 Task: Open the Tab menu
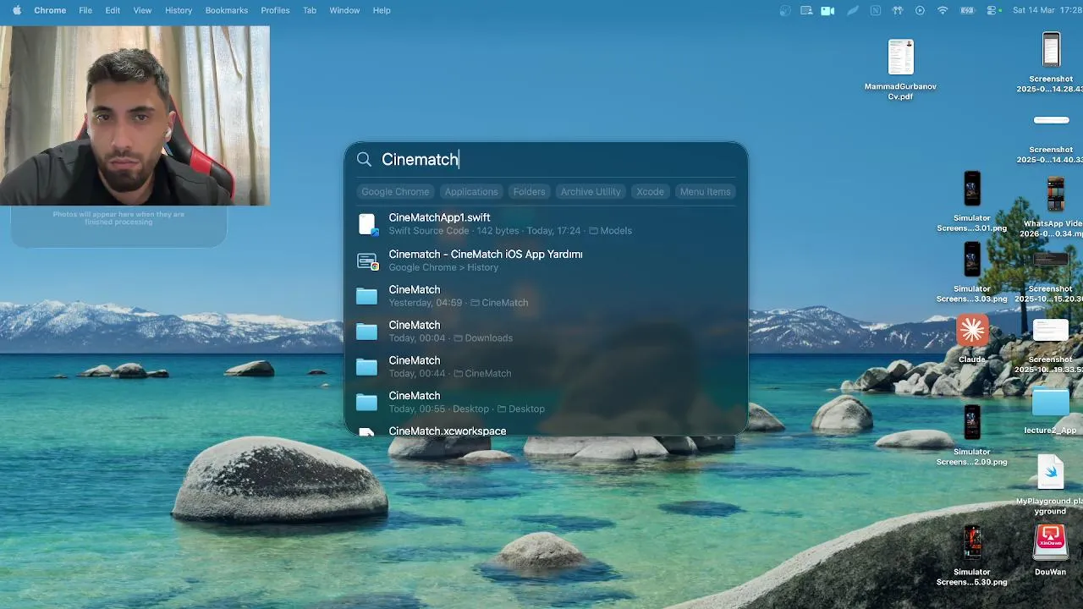click(310, 10)
